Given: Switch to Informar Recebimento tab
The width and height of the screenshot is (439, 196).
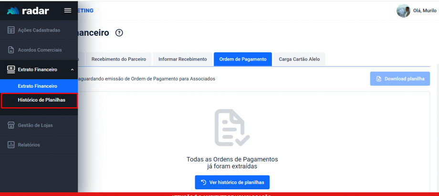Looking at the screenshot, I should 182,59.
